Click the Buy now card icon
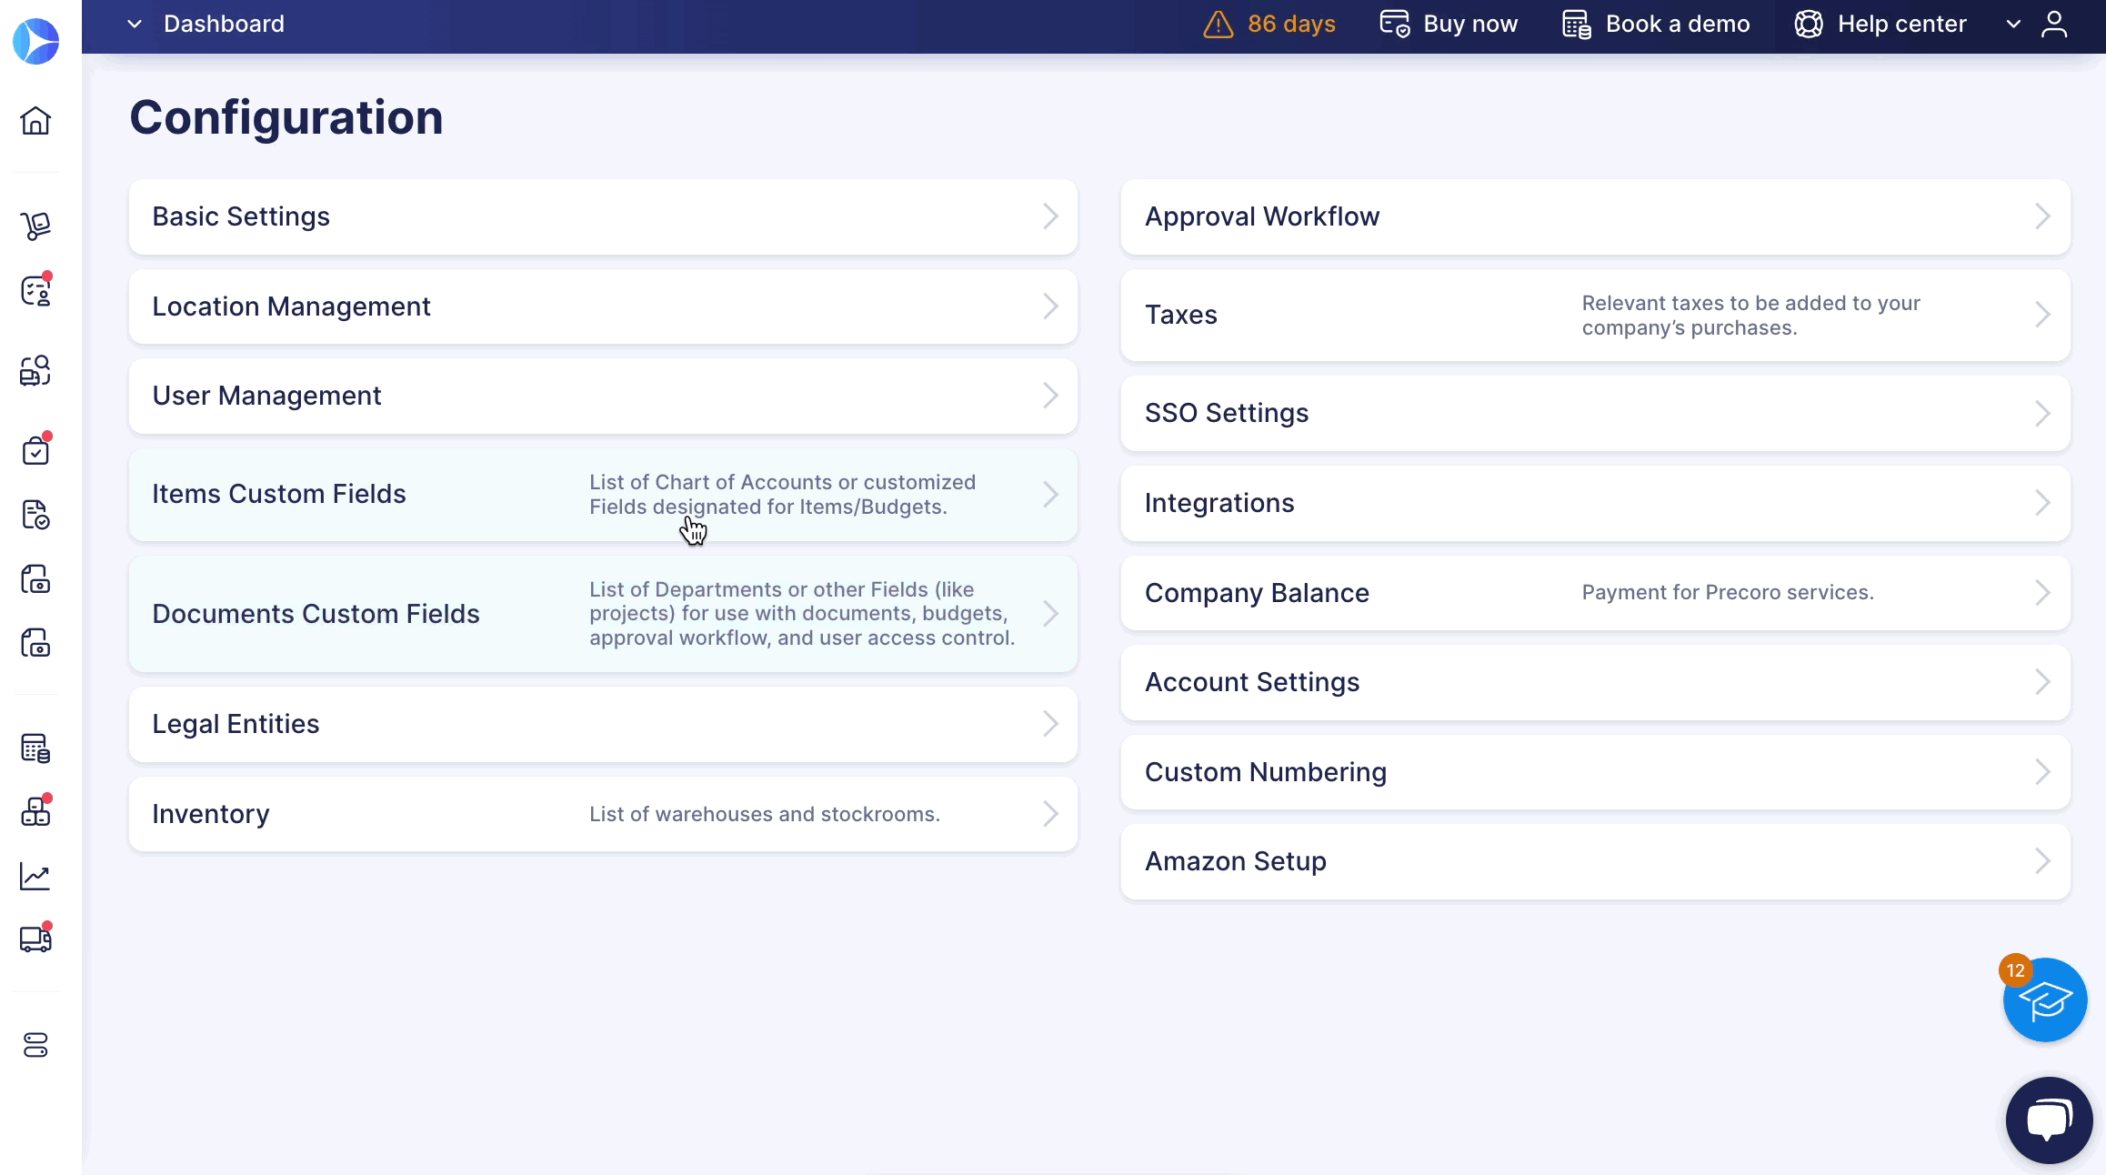Viewport: 2106px width, 1175px height. coord(1395,24)
